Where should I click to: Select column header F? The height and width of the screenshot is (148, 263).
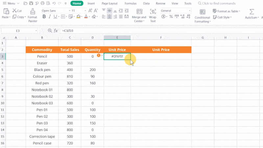(x=161, y=37)
